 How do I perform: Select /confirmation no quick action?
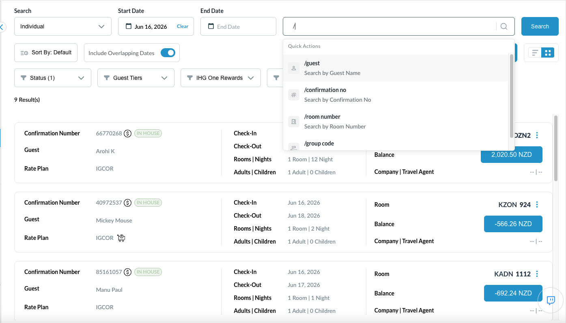coord(396,95)
